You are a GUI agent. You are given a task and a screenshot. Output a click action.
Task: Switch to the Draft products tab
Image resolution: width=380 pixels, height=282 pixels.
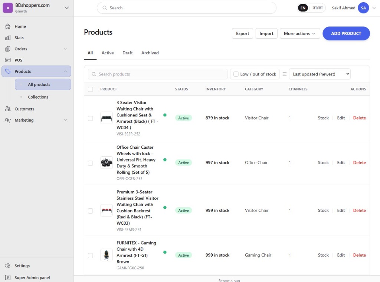[128, 53]
